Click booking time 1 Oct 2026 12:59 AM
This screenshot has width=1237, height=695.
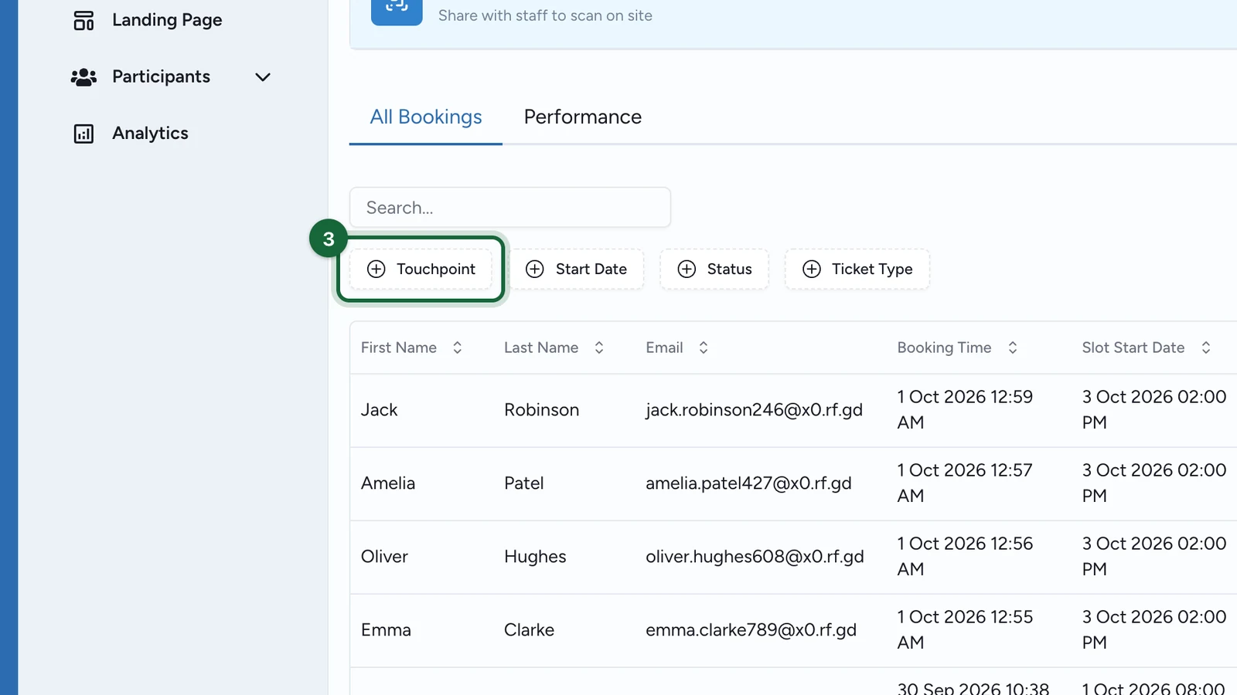tap(965, 409)
